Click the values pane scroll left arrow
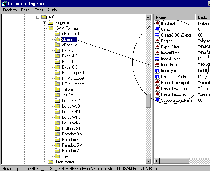 coord(157,161)
